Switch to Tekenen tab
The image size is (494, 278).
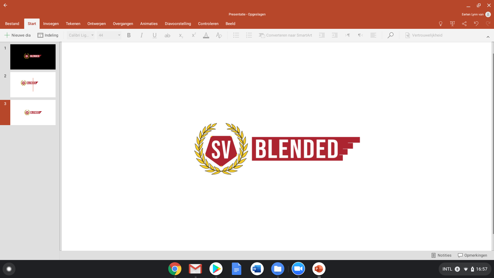[73, 24]
